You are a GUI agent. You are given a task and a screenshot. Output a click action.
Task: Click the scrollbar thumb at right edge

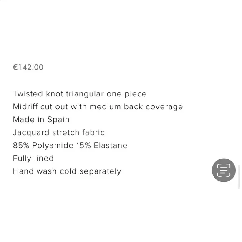click(239, 176)
